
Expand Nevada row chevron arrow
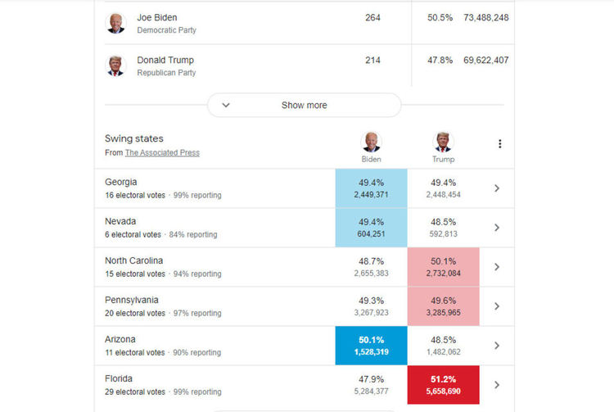tap(497, 228)
